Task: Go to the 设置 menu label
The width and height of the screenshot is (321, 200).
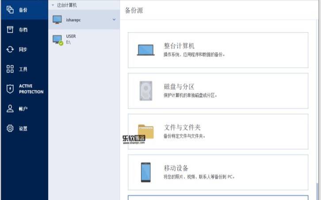Action: 23,128
